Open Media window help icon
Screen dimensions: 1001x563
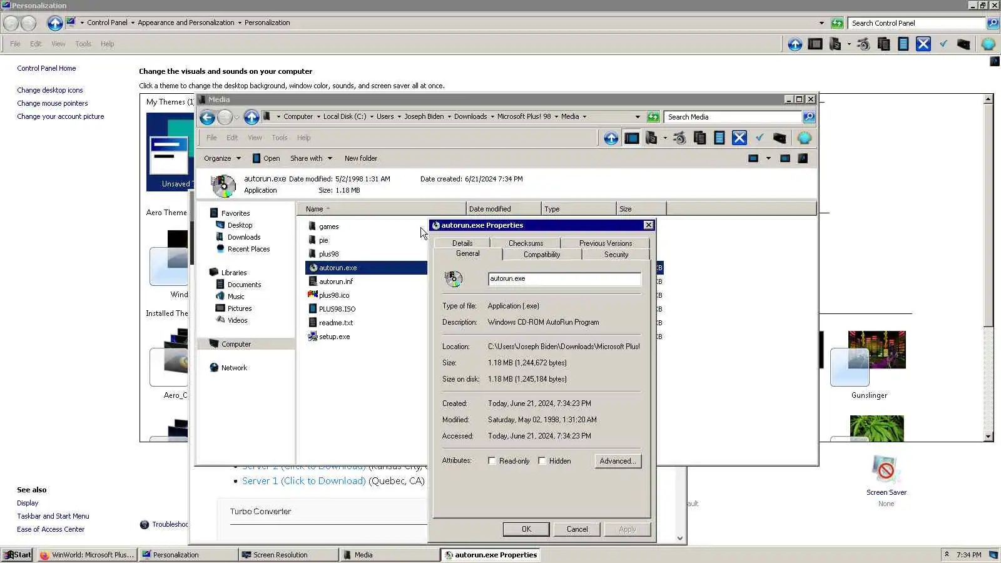tap(803, 158)
